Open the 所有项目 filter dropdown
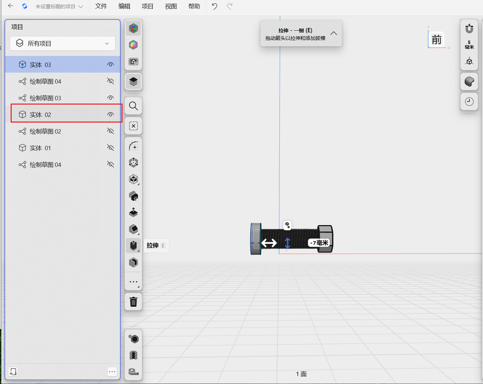Screen dimensions: 483x384 pos(63,44)
